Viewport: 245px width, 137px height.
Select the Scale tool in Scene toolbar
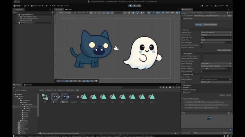(x=104, y=13)
